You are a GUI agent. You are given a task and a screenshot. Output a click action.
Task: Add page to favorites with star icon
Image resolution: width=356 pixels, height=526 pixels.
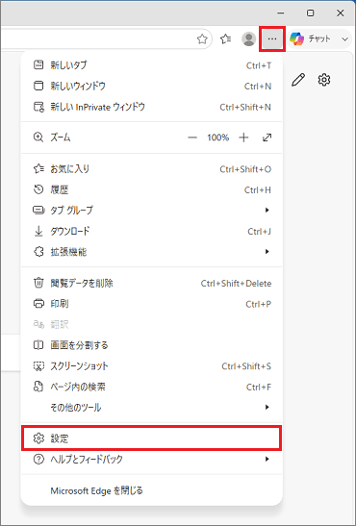pyautogui.click(x=202, y=39)
